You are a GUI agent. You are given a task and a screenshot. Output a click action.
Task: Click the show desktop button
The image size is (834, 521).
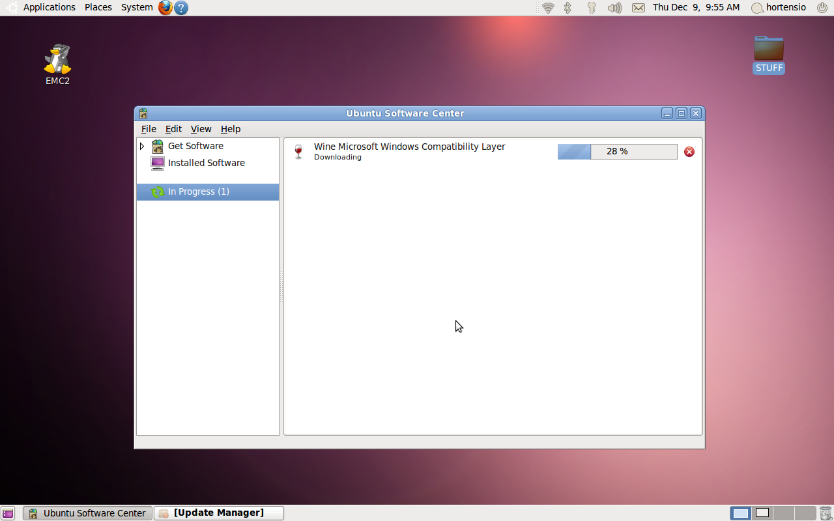tap(8, 513)
